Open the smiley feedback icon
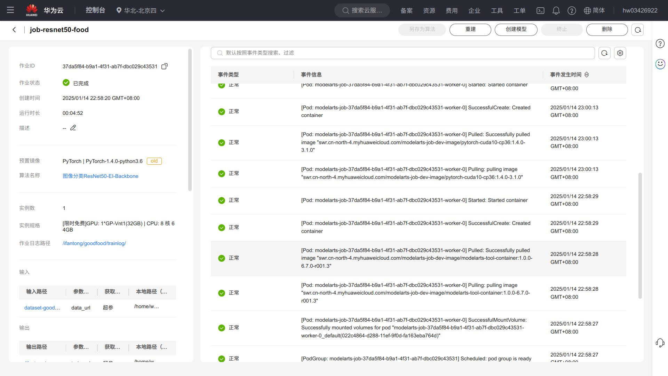This screenshot has width=668, height=376. (x=660, y=64)
